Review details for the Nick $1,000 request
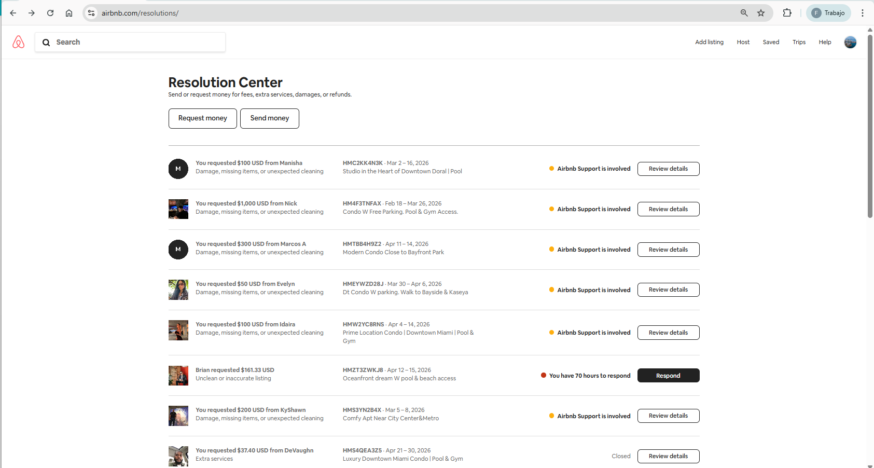The height and width of the screenshot is (468, 874). (x=668, y=209)
